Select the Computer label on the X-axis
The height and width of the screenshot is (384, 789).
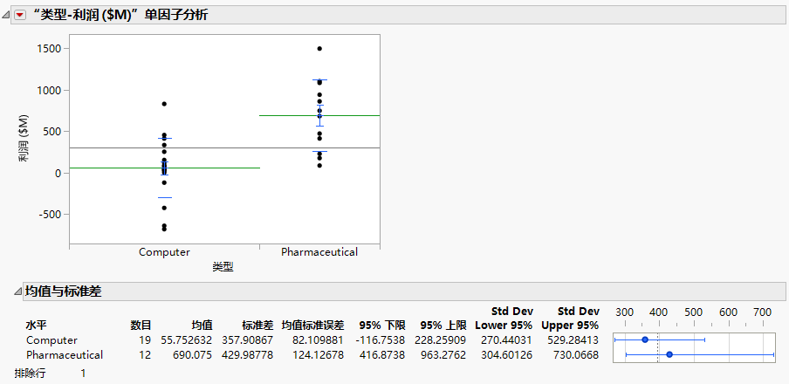pyautogui.click(x=164, y=252)
